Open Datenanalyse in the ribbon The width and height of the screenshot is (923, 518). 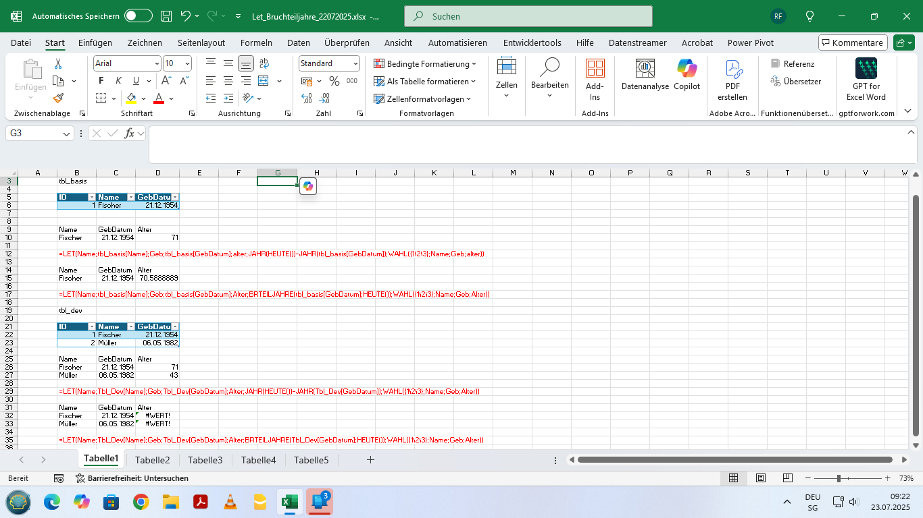click(645, 75)
